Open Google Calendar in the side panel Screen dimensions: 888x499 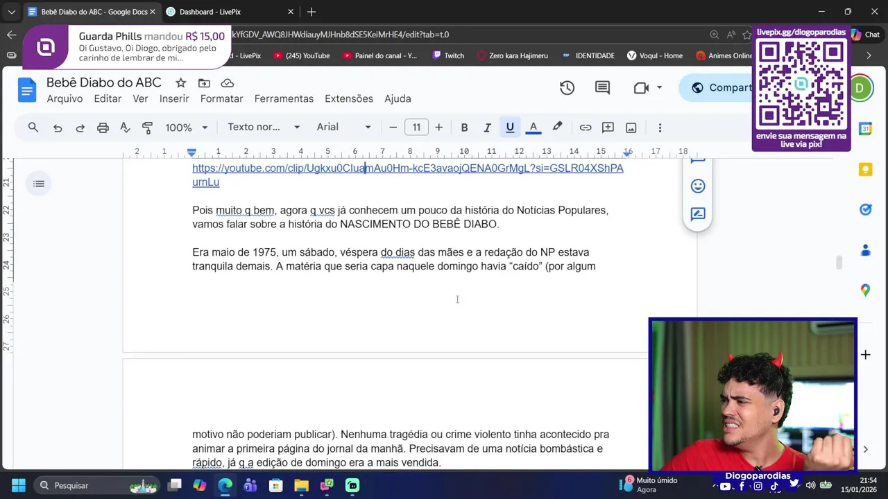click(865, 128)
